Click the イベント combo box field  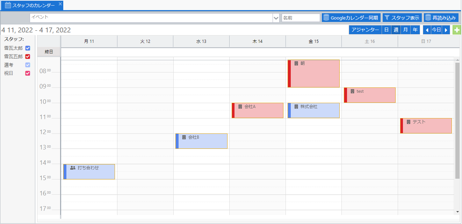coord(151,18)
